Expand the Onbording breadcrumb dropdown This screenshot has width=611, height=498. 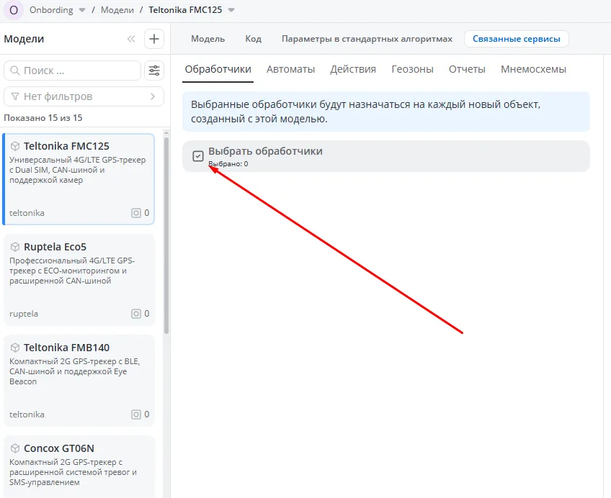point(82,10)
